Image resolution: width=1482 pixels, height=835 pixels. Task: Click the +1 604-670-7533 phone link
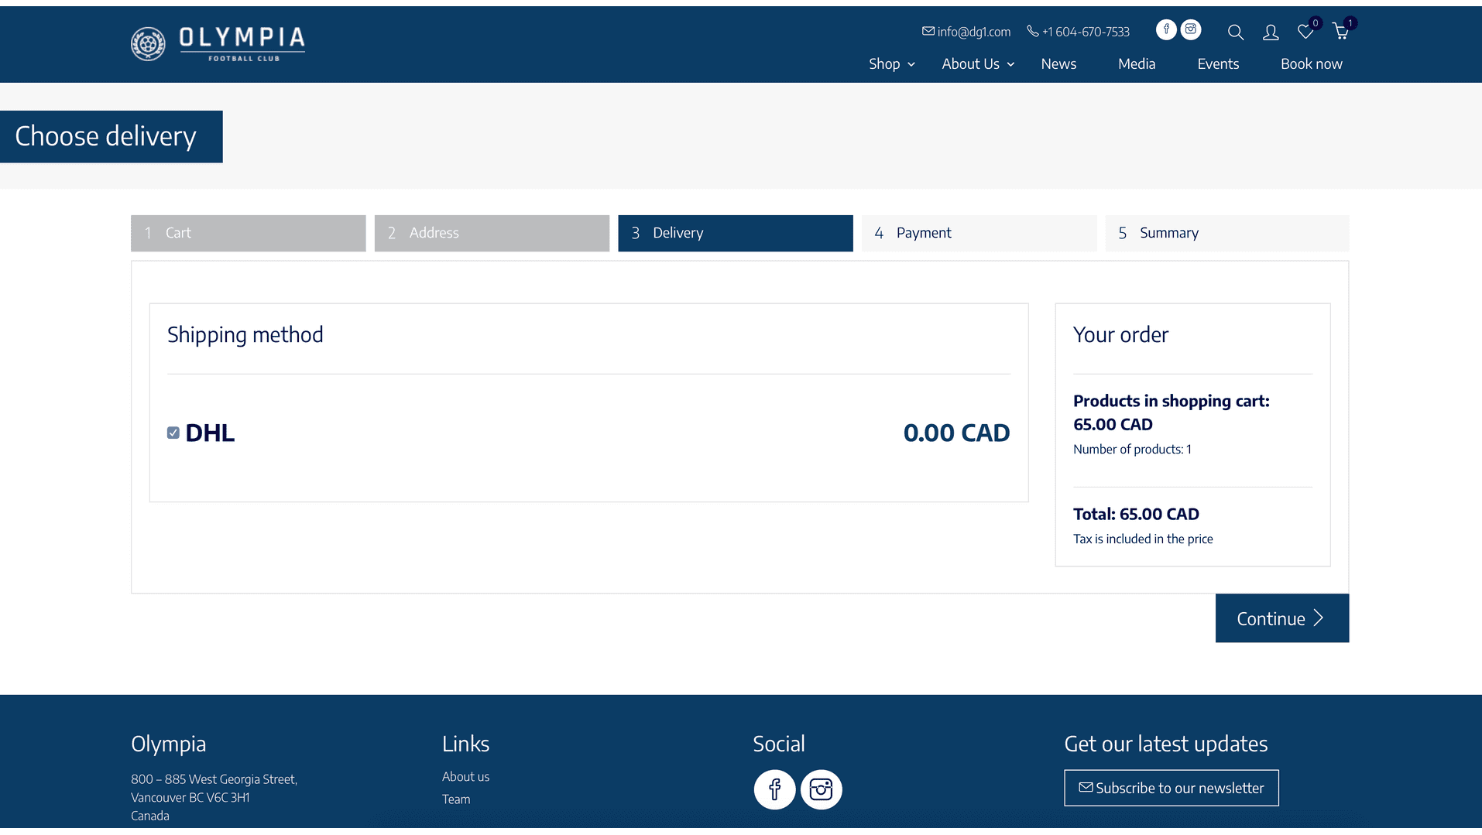pos(1078,32)
